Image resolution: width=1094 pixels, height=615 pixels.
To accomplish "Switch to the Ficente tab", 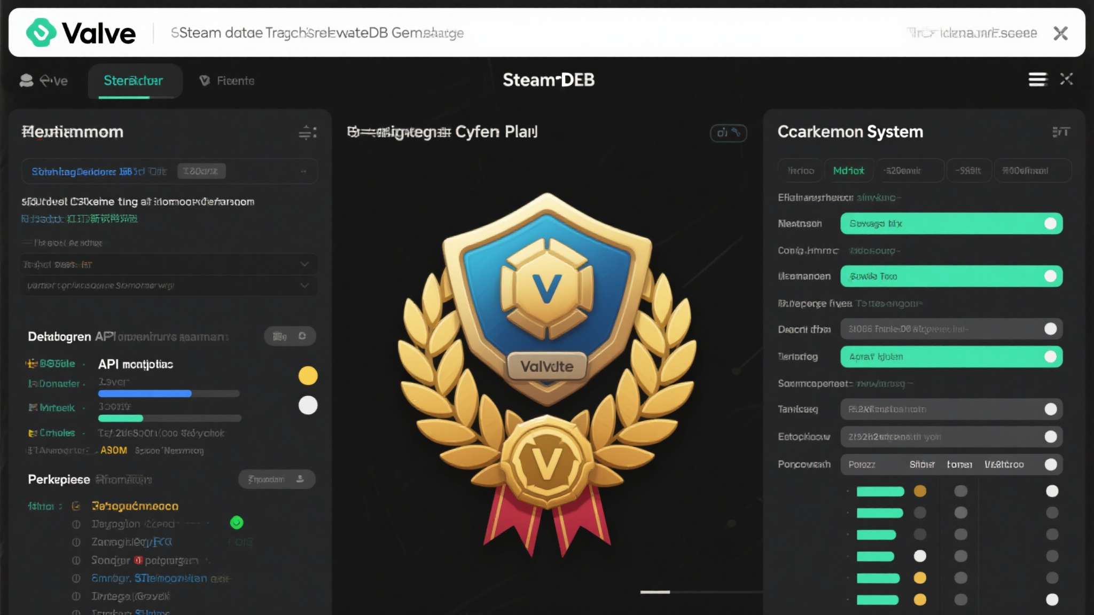I will point(227,81).
